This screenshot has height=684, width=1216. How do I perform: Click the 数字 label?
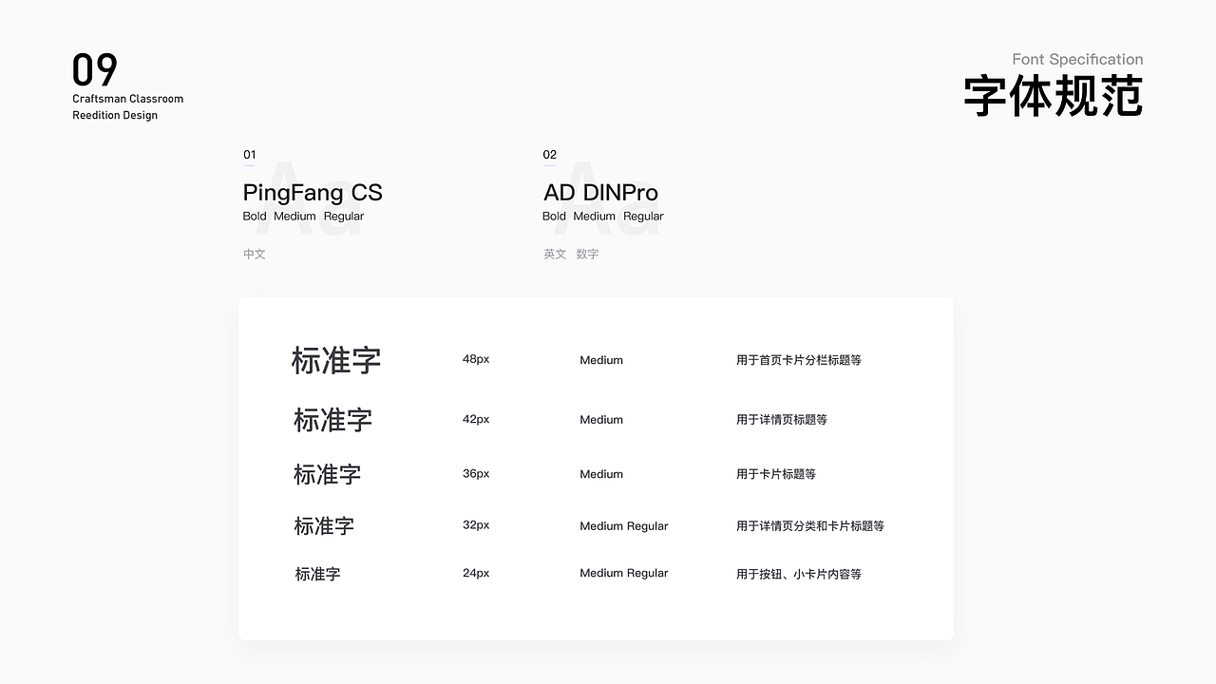587,254
